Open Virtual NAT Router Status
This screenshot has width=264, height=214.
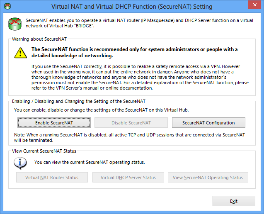pos(52,177)
